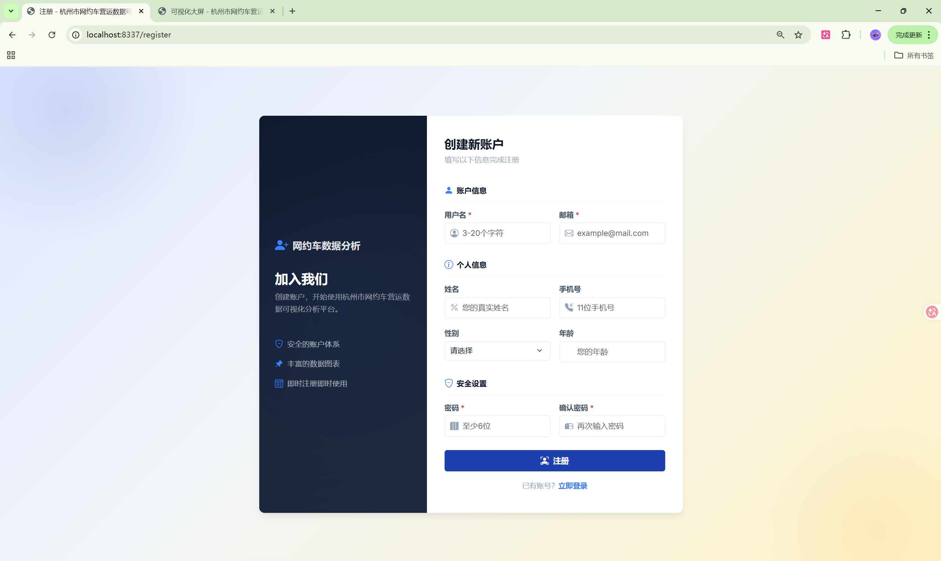Screen dimensions: 941x561
Task: Click the 个人信息 info icon
Action: coord(449,265)
